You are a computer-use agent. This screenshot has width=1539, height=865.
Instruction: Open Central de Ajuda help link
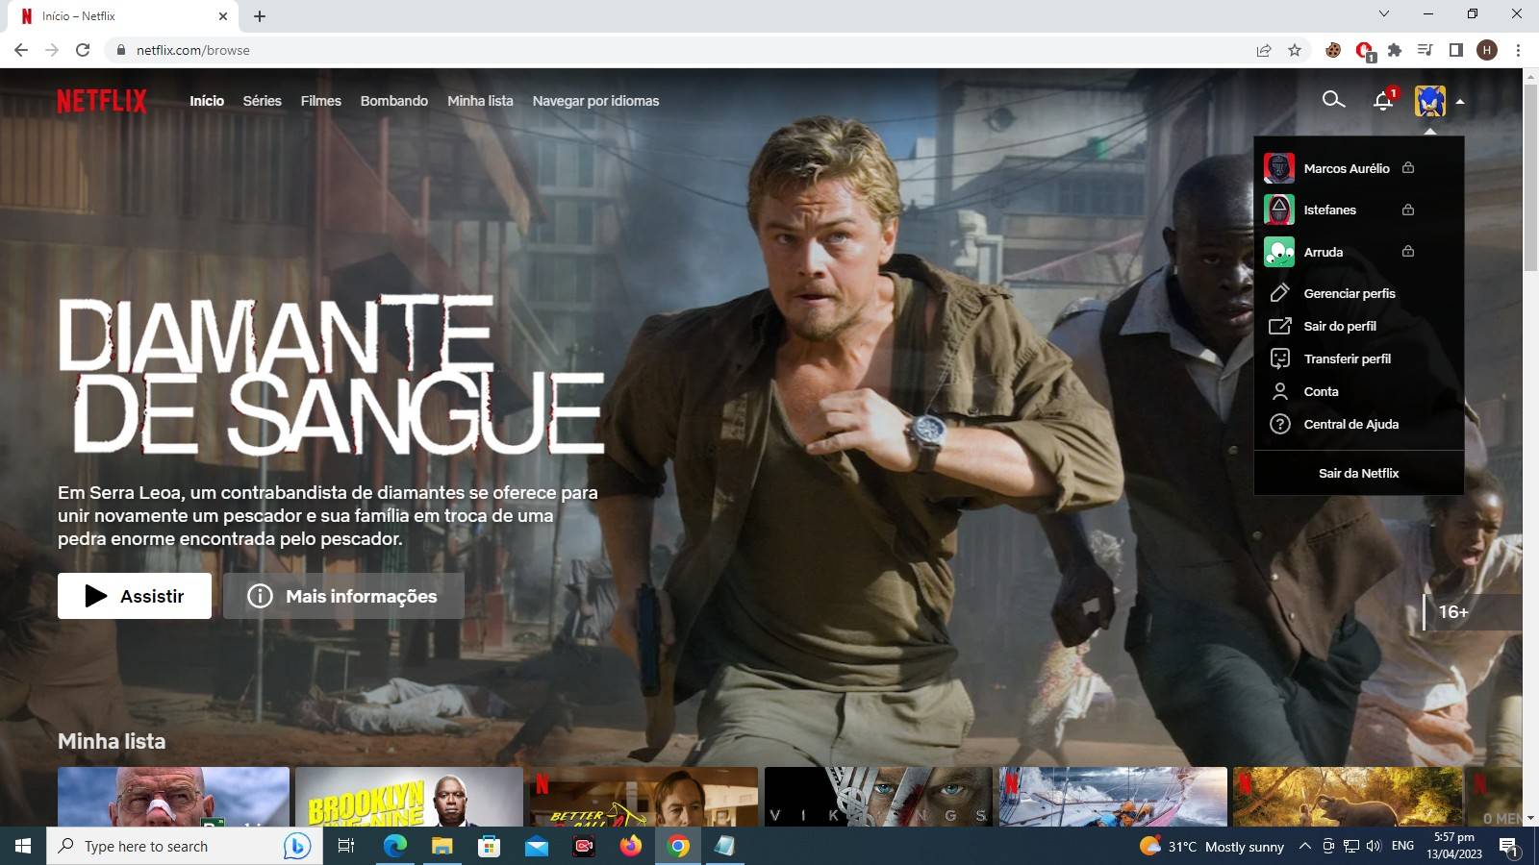point(1350,424)
